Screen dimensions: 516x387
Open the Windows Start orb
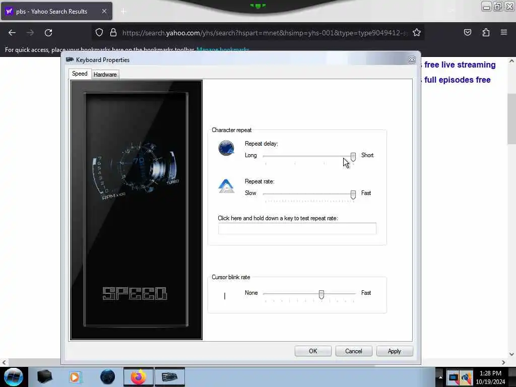(14, 377)
